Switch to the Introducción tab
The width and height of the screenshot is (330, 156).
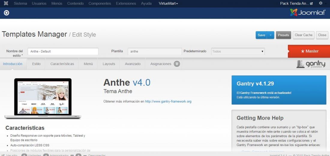13,64
